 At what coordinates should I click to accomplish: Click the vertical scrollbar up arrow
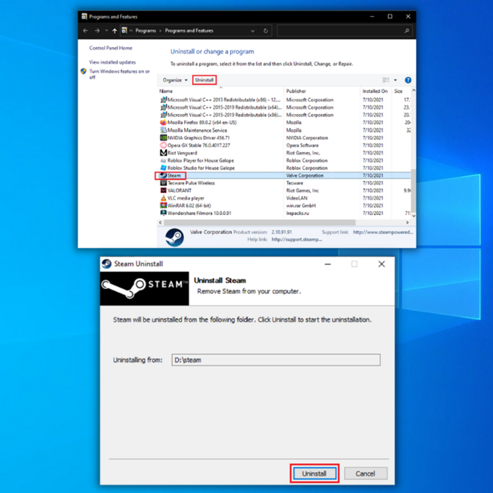click(413, 91)
